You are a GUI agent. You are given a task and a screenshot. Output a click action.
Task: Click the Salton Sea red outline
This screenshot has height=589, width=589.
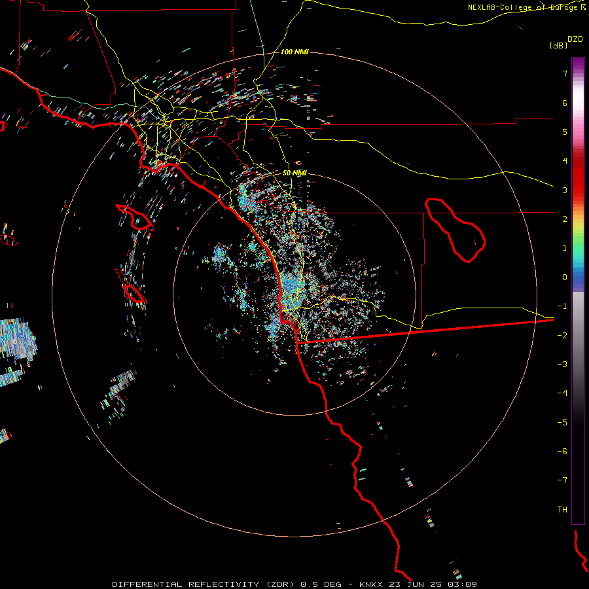(455, 230)
